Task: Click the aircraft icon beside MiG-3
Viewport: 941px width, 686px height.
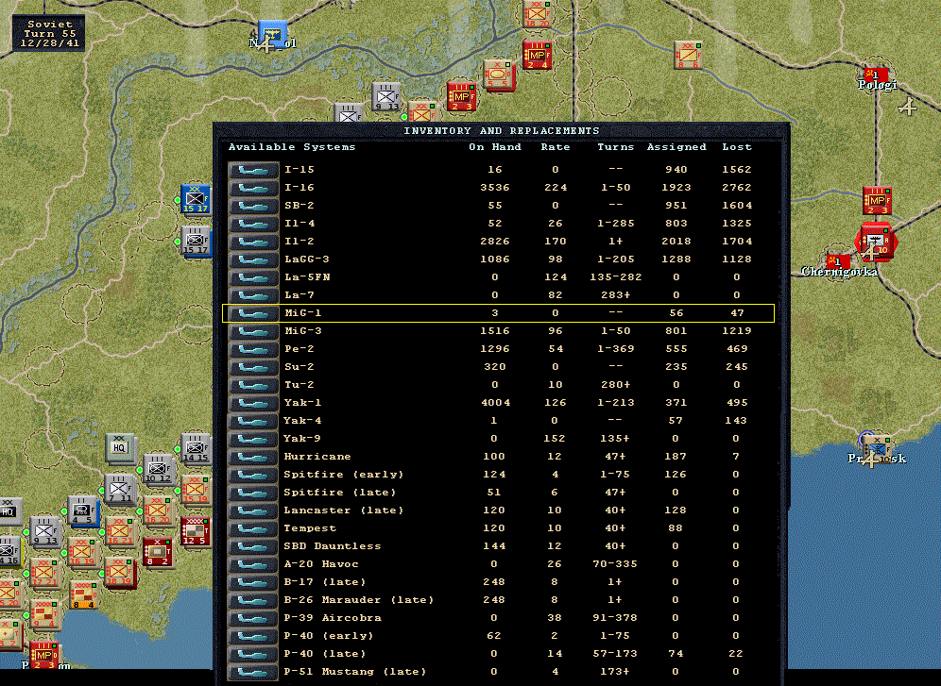Action: point(253,330)
